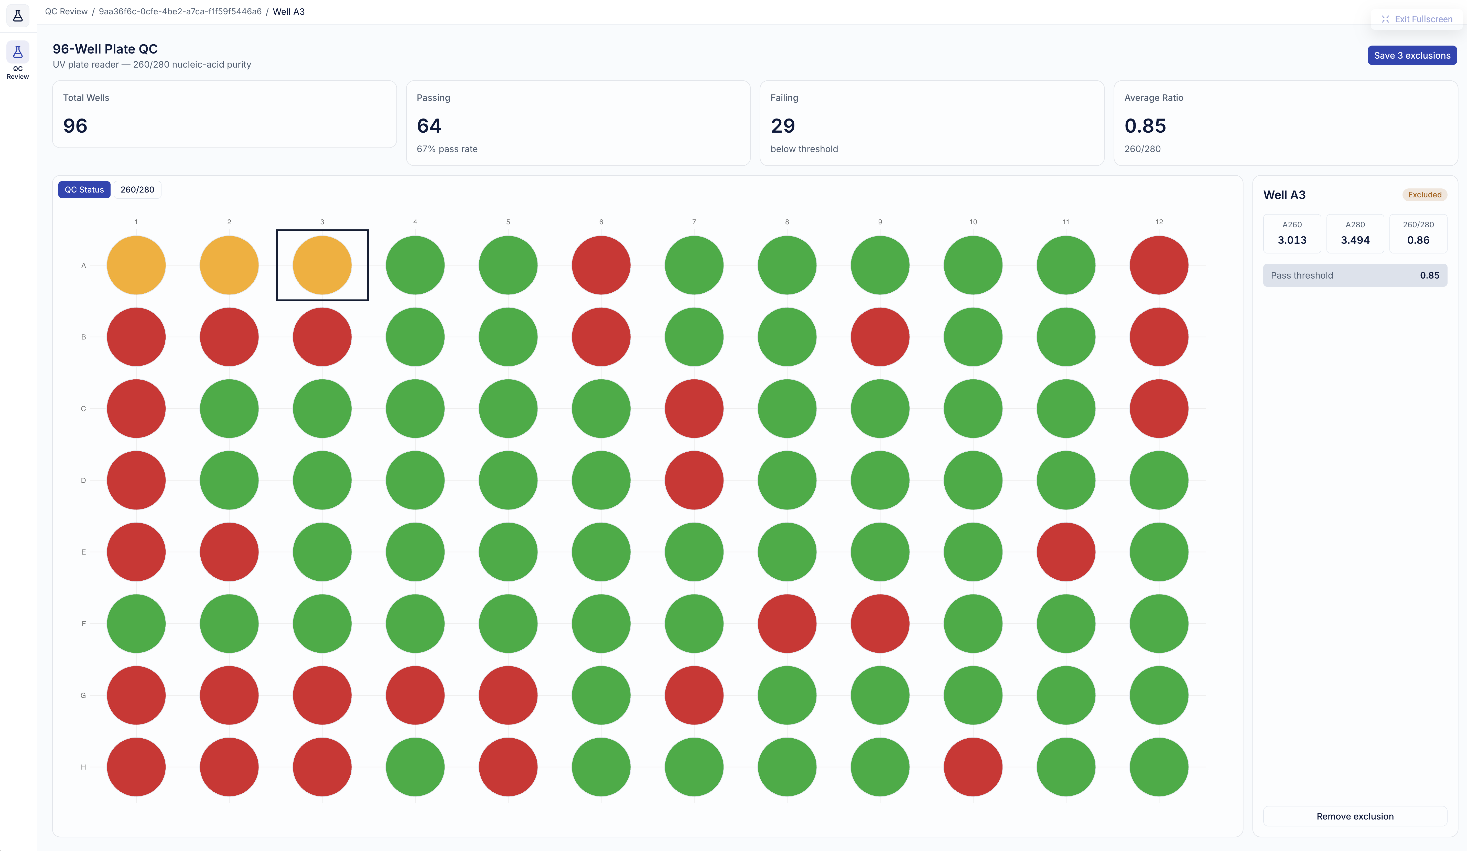
Task: Select failing well B1
Action: (136, 337)
